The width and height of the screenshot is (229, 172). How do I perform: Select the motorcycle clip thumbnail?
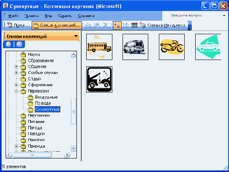pyautogui.click(x=172, y=47)
